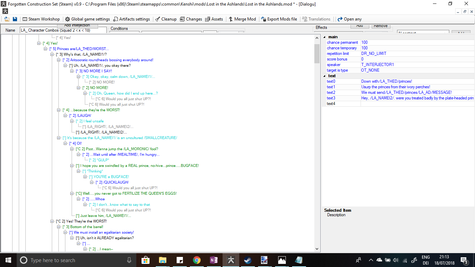Collapse the '[* 4] OI!' node
Screen dimensions: 475x267
coord(65,143)
